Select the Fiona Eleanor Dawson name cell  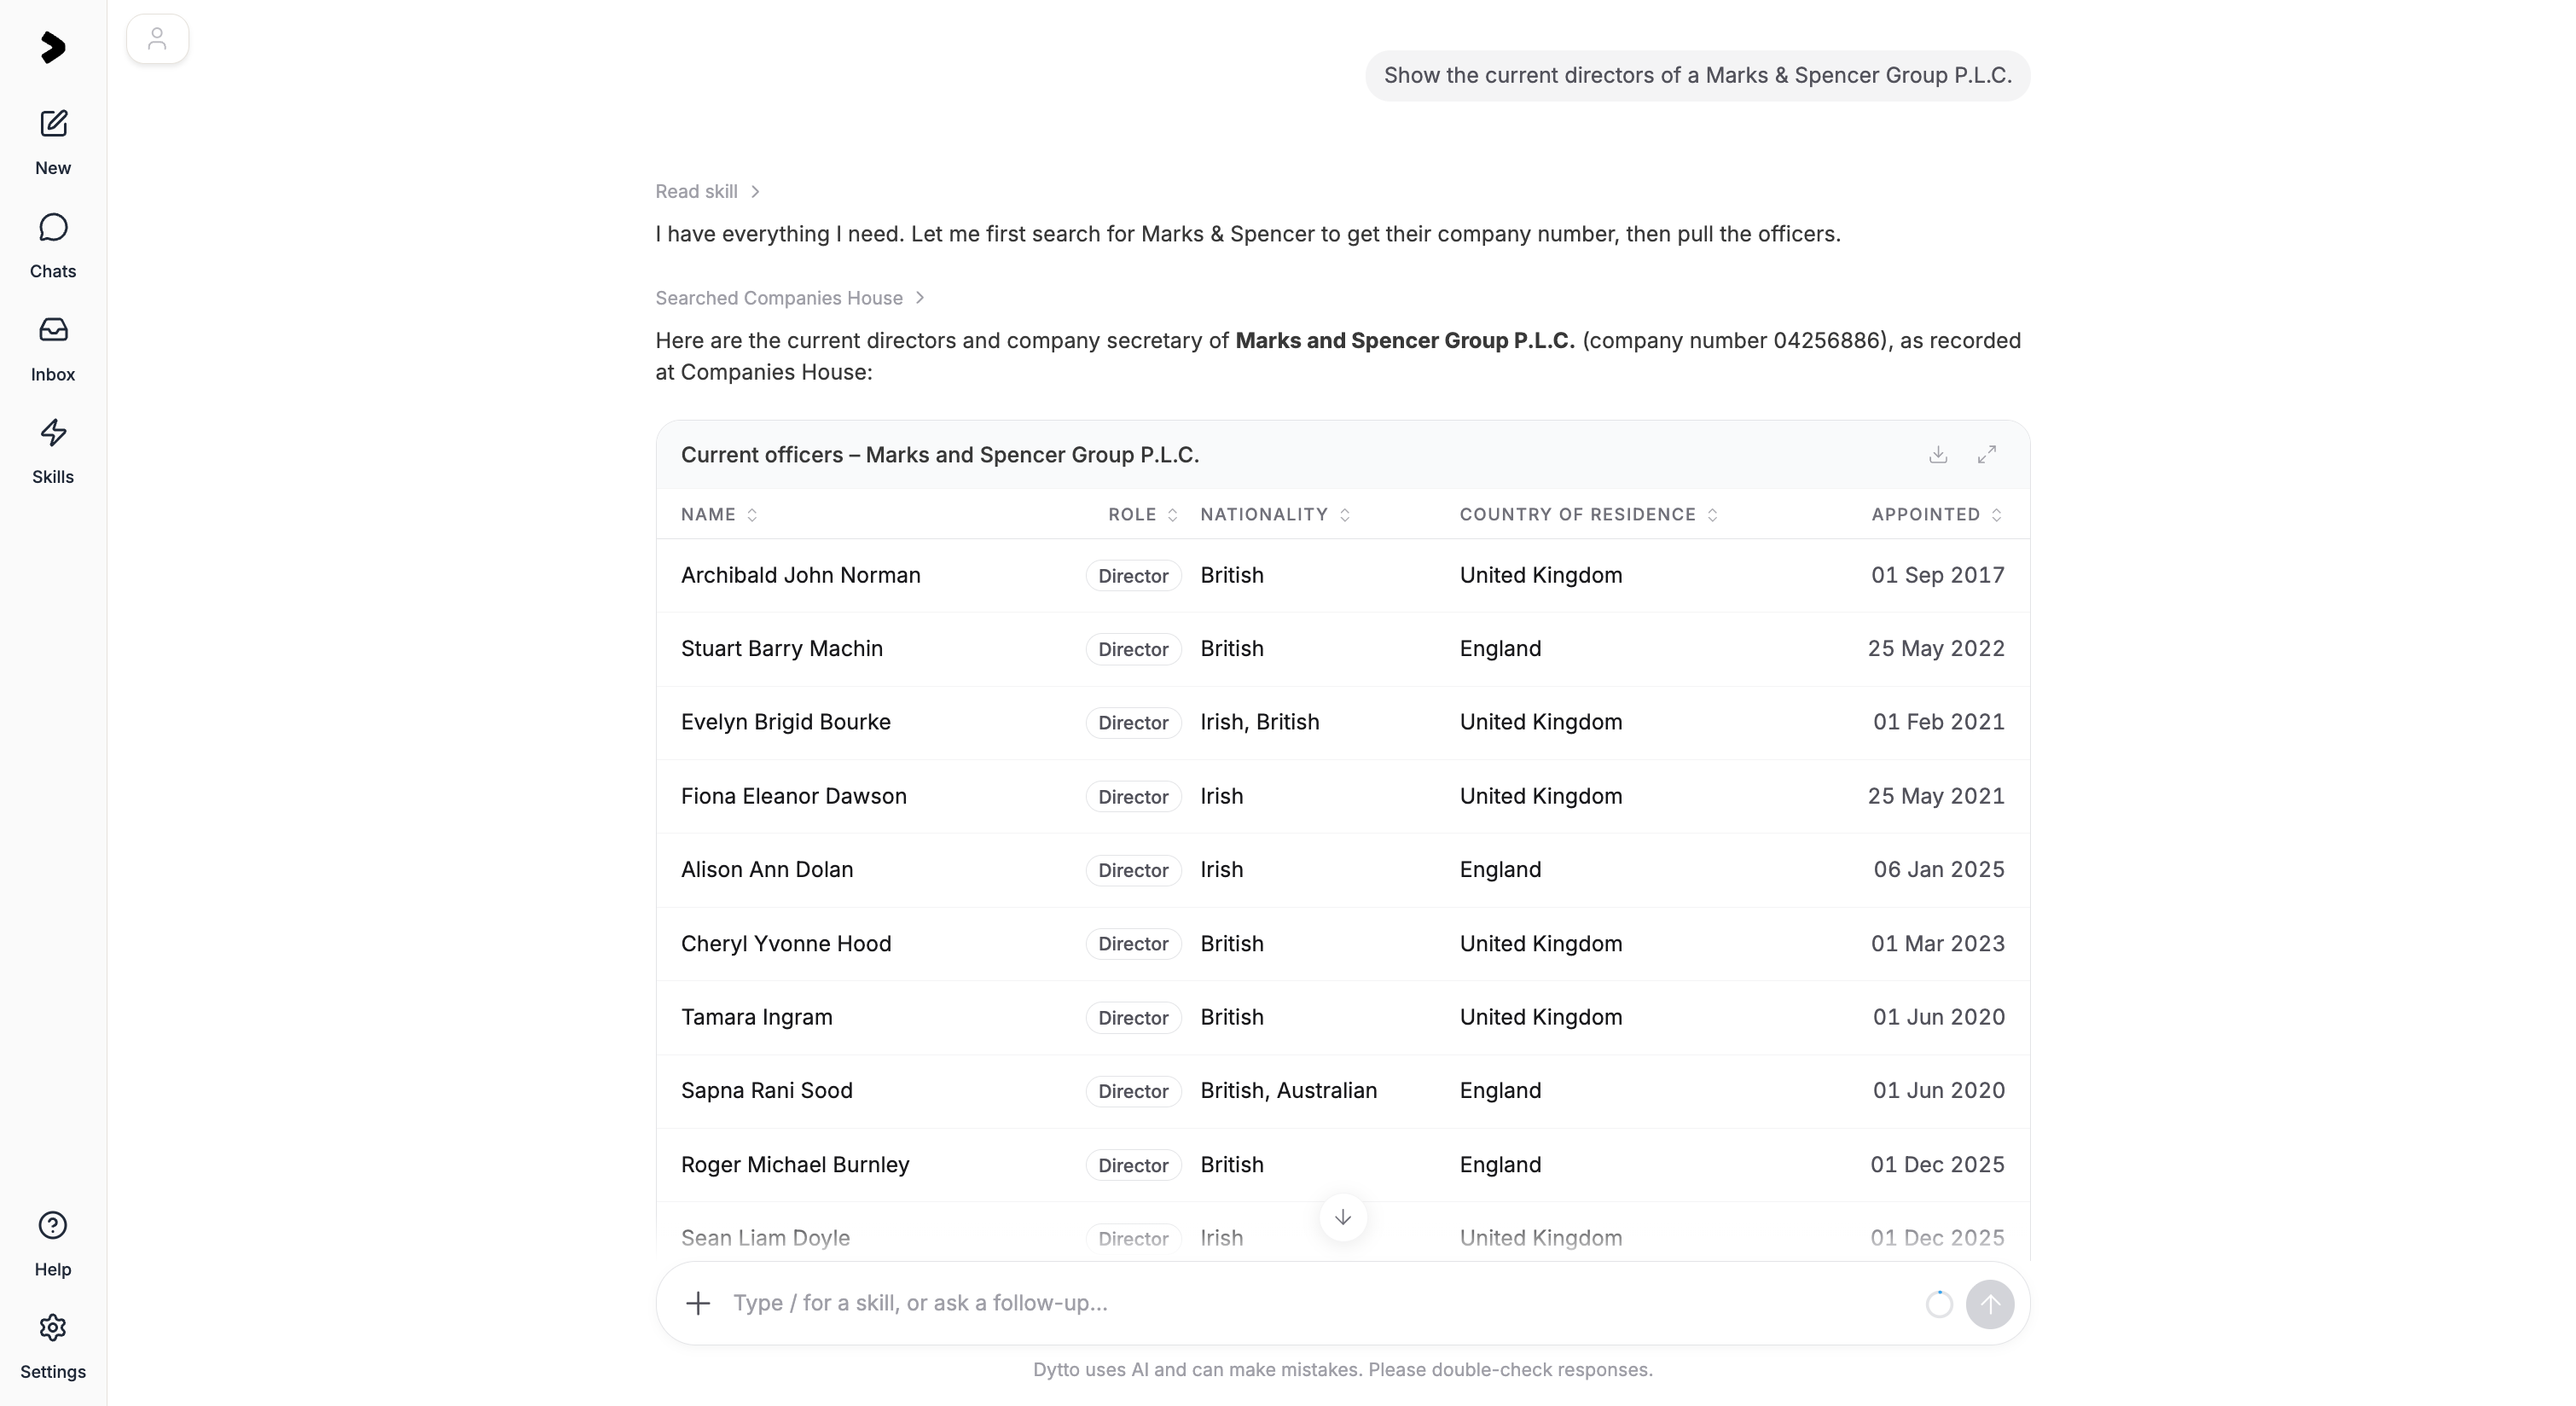point(794,796)
